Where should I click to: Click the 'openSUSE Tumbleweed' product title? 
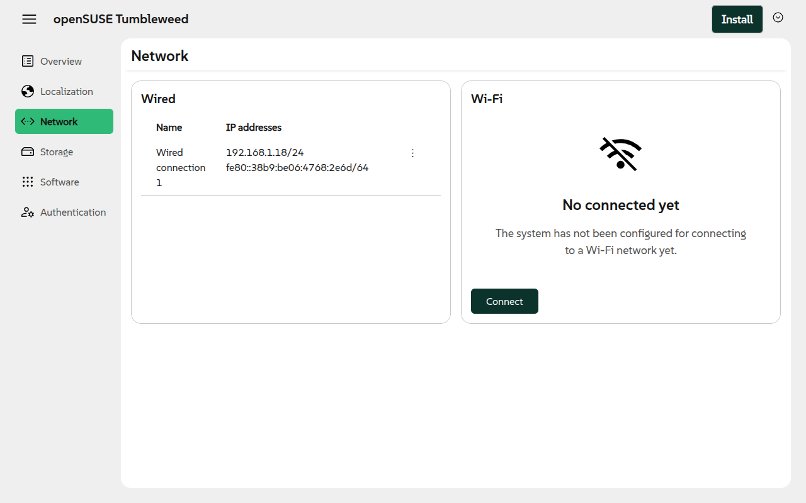[121, 19]
